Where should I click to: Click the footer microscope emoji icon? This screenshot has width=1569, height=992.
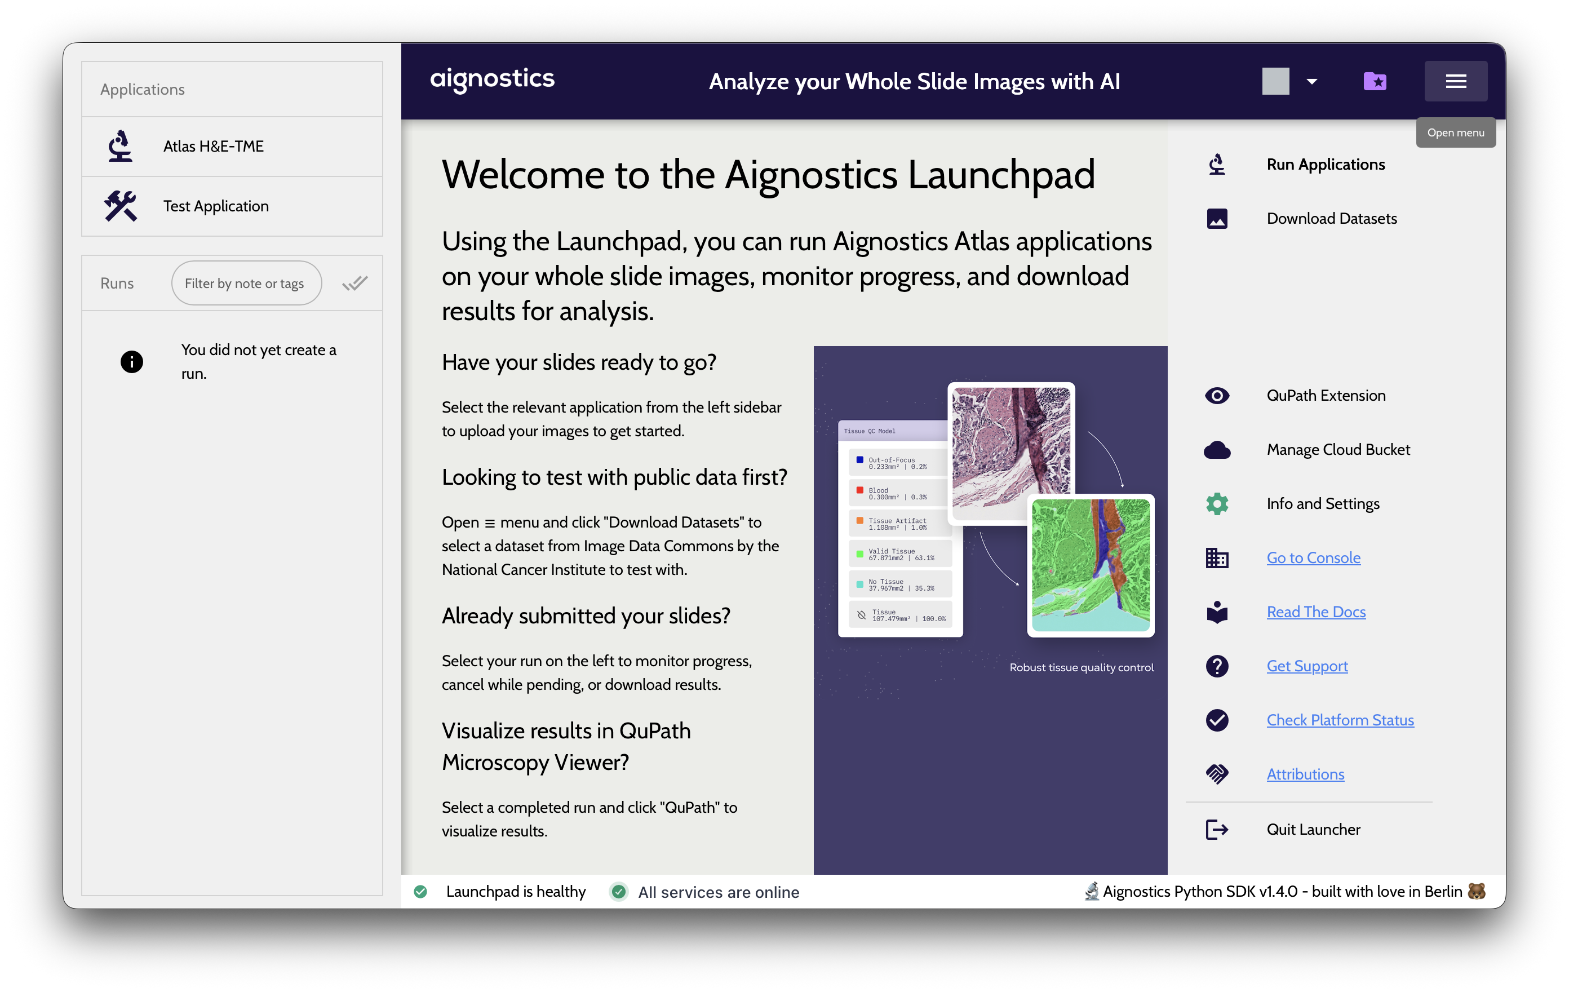[1092, 891]
